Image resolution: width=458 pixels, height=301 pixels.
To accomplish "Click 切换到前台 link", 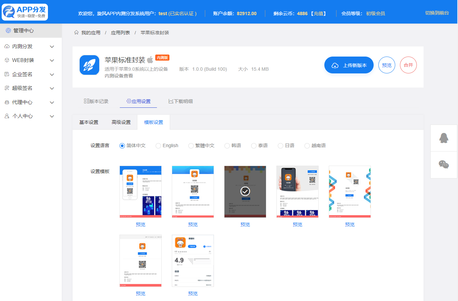I will (437, 13).
